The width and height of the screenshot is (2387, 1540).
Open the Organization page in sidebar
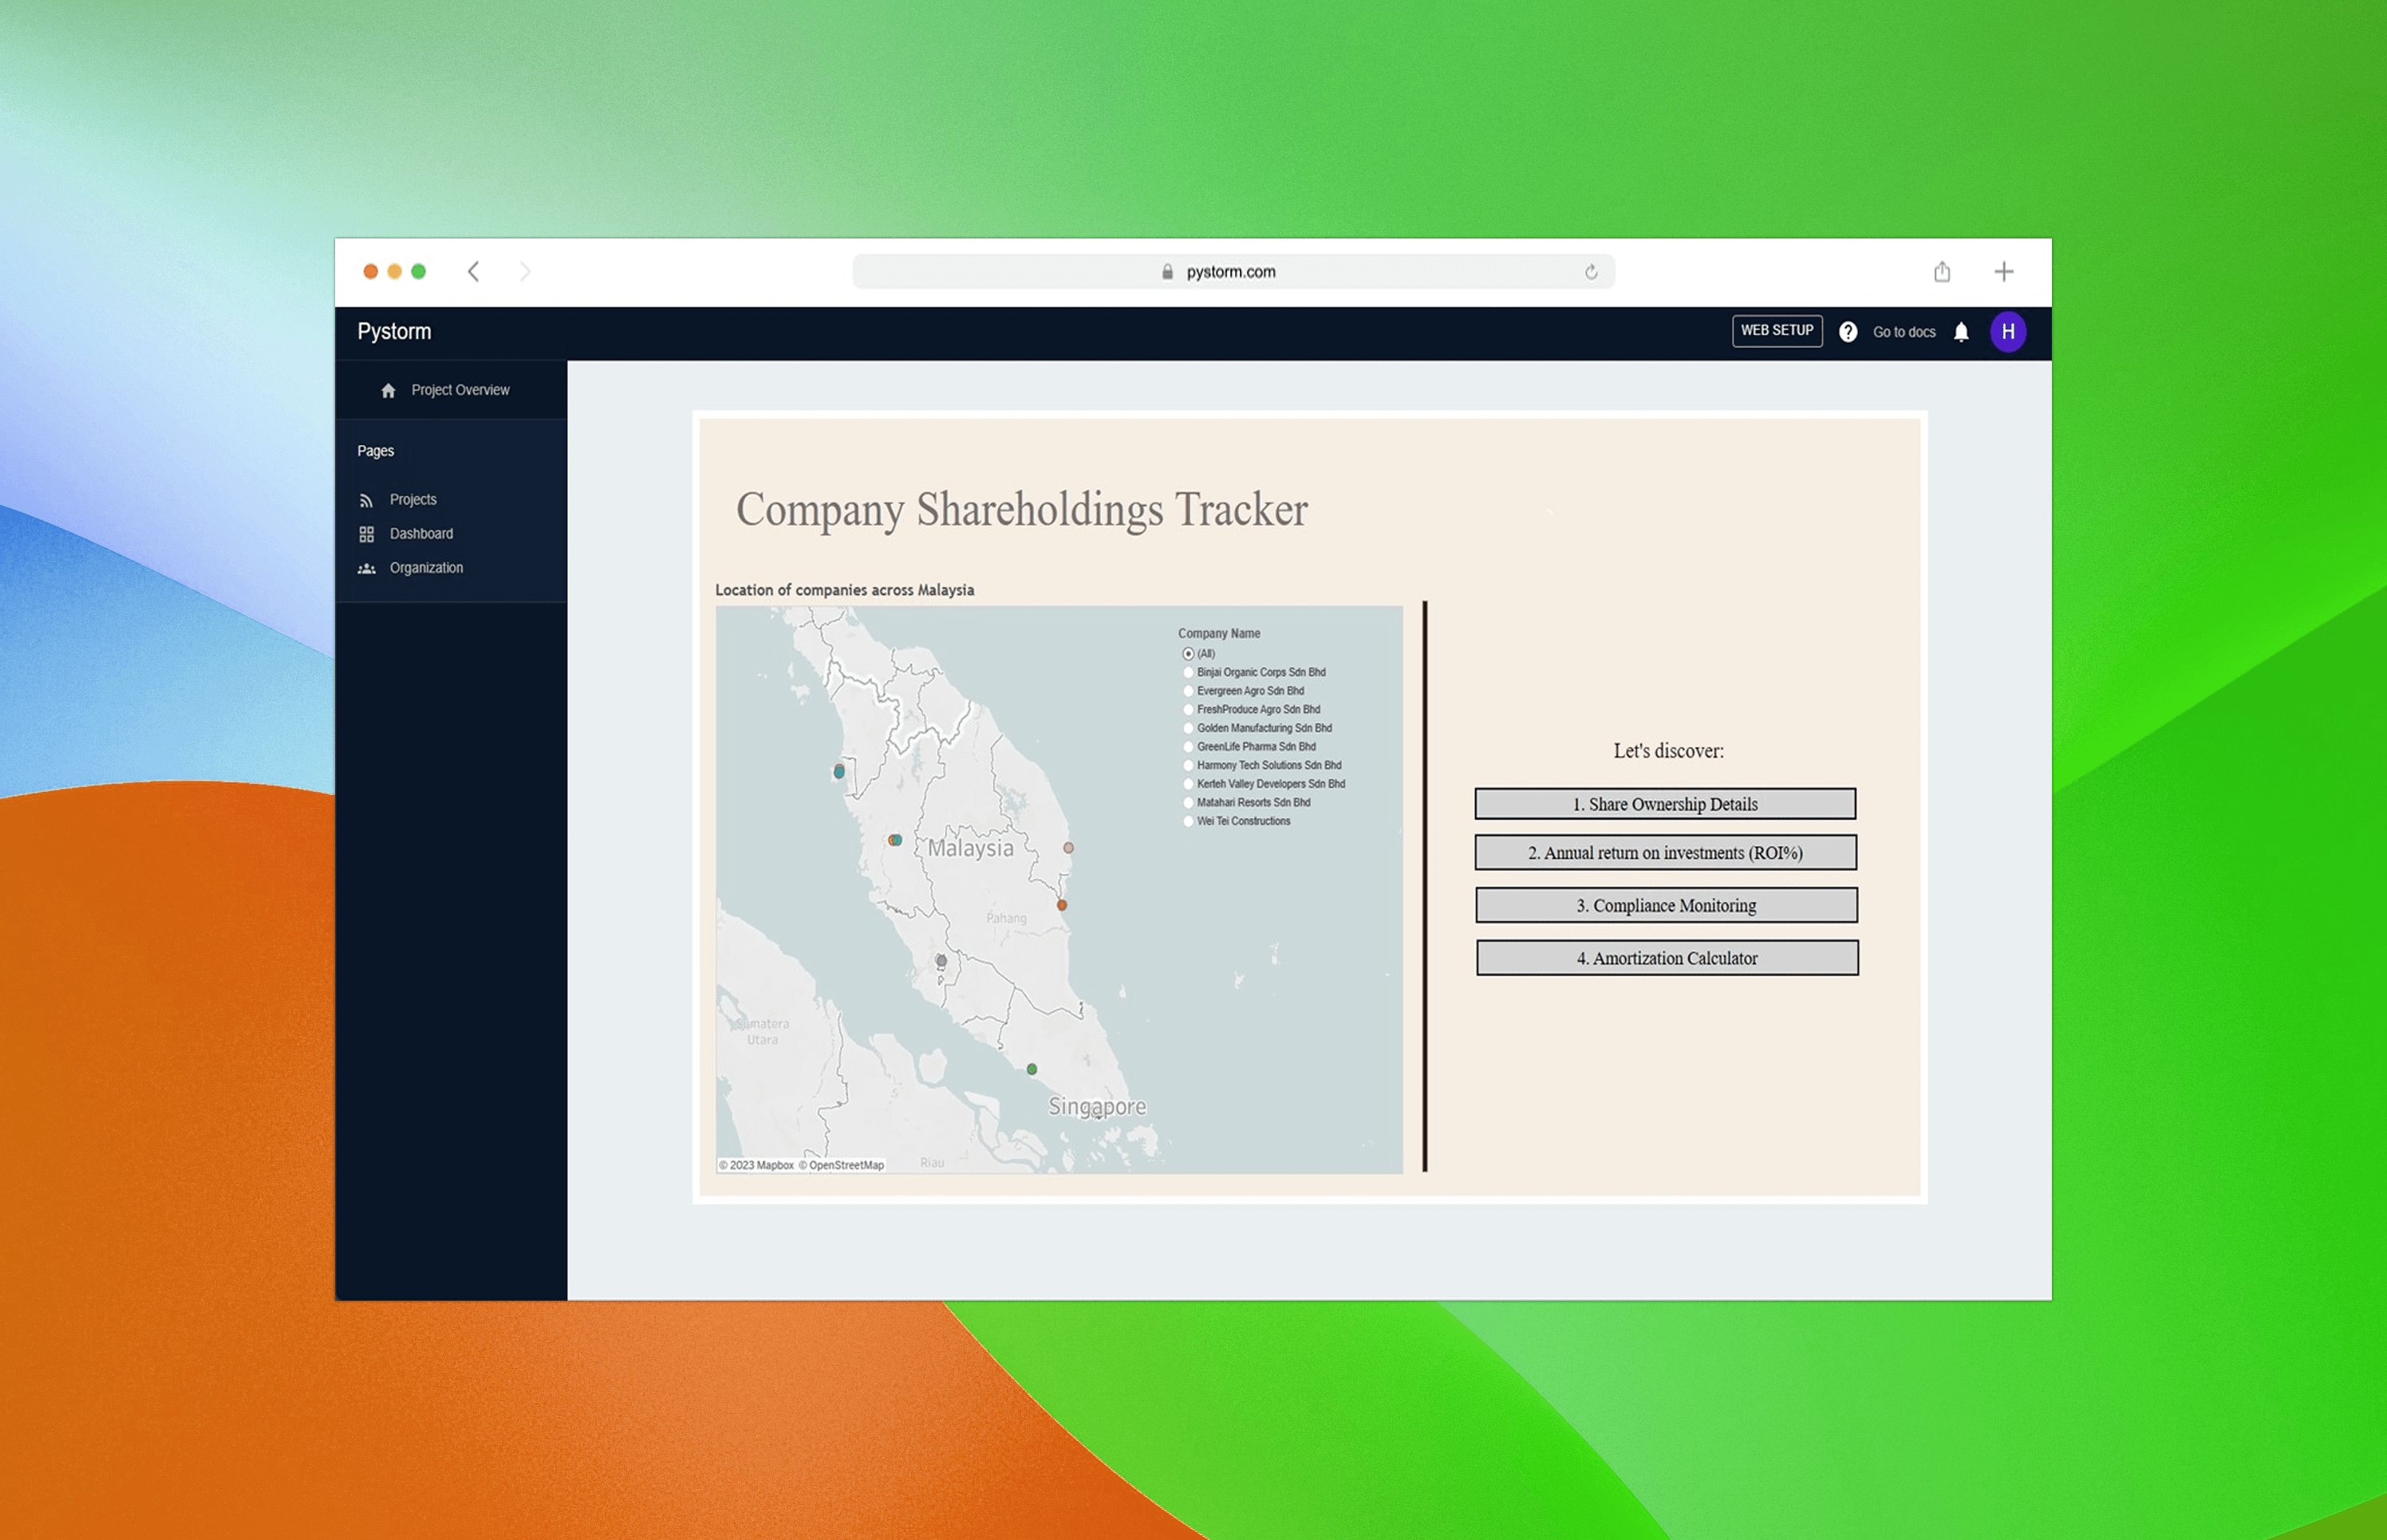[x=426, y=568]
